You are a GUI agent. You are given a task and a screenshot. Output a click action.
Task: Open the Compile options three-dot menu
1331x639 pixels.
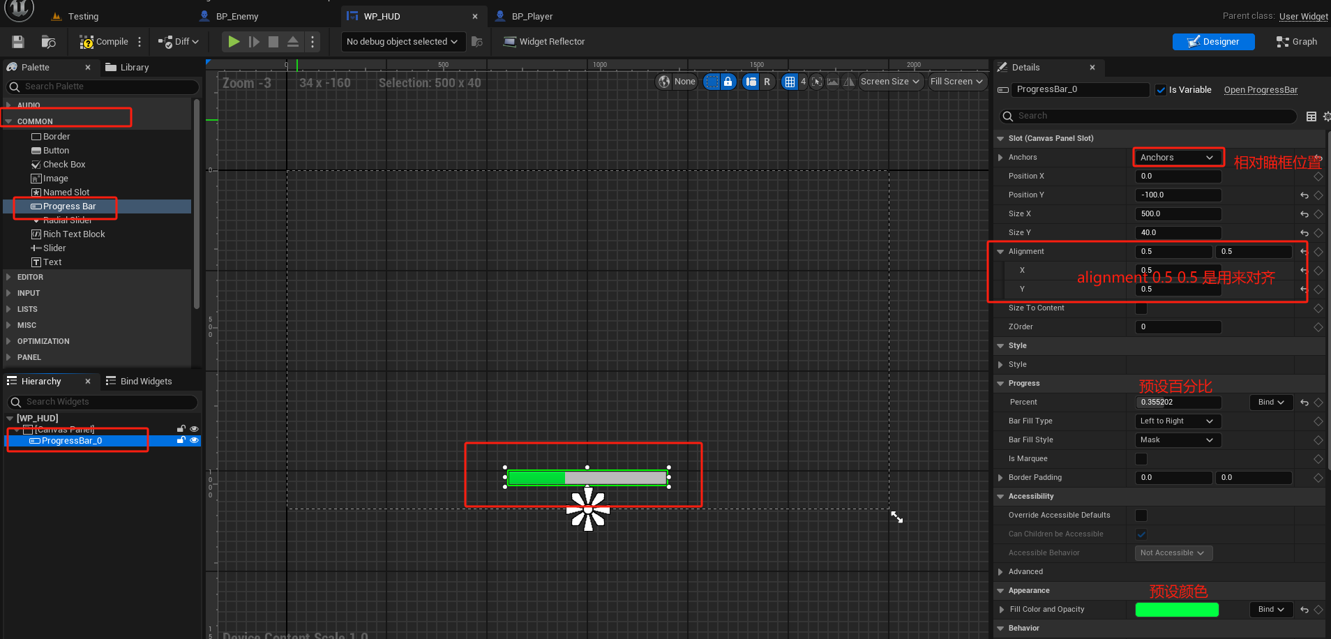coord(140,42)
